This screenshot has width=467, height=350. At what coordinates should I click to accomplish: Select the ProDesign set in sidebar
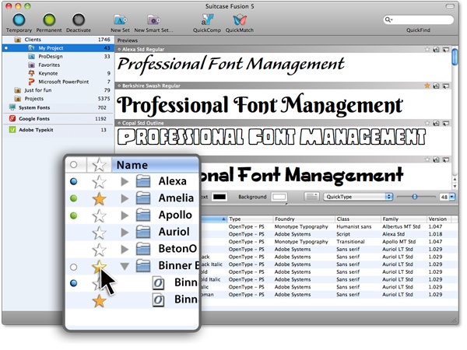[x=50, y=56]
